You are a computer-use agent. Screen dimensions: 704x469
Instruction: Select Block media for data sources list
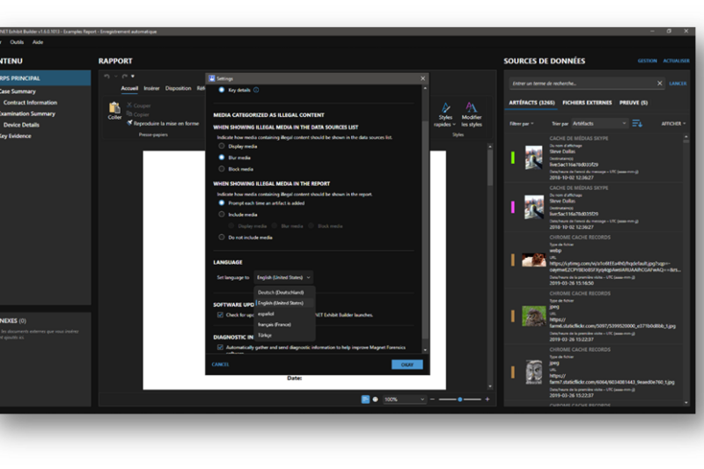click(222, 169)
